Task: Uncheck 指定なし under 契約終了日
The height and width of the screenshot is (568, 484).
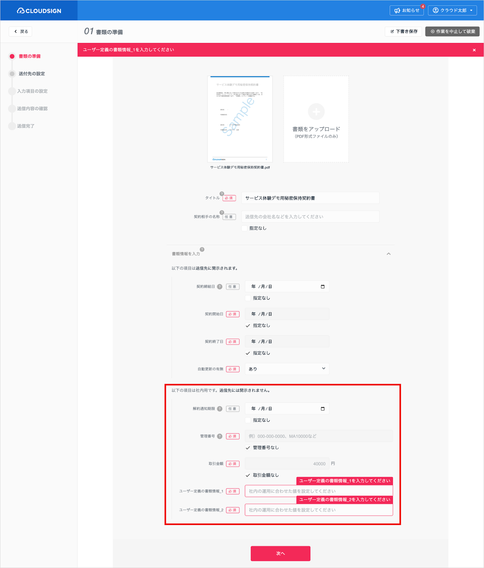Action: [248, 353]
